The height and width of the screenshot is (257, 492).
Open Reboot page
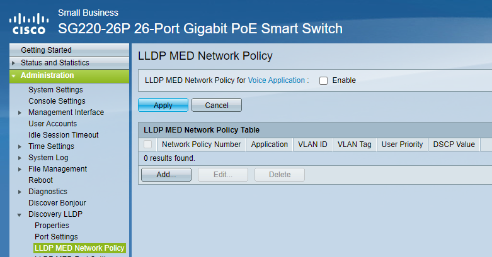[x=40, y=180]
